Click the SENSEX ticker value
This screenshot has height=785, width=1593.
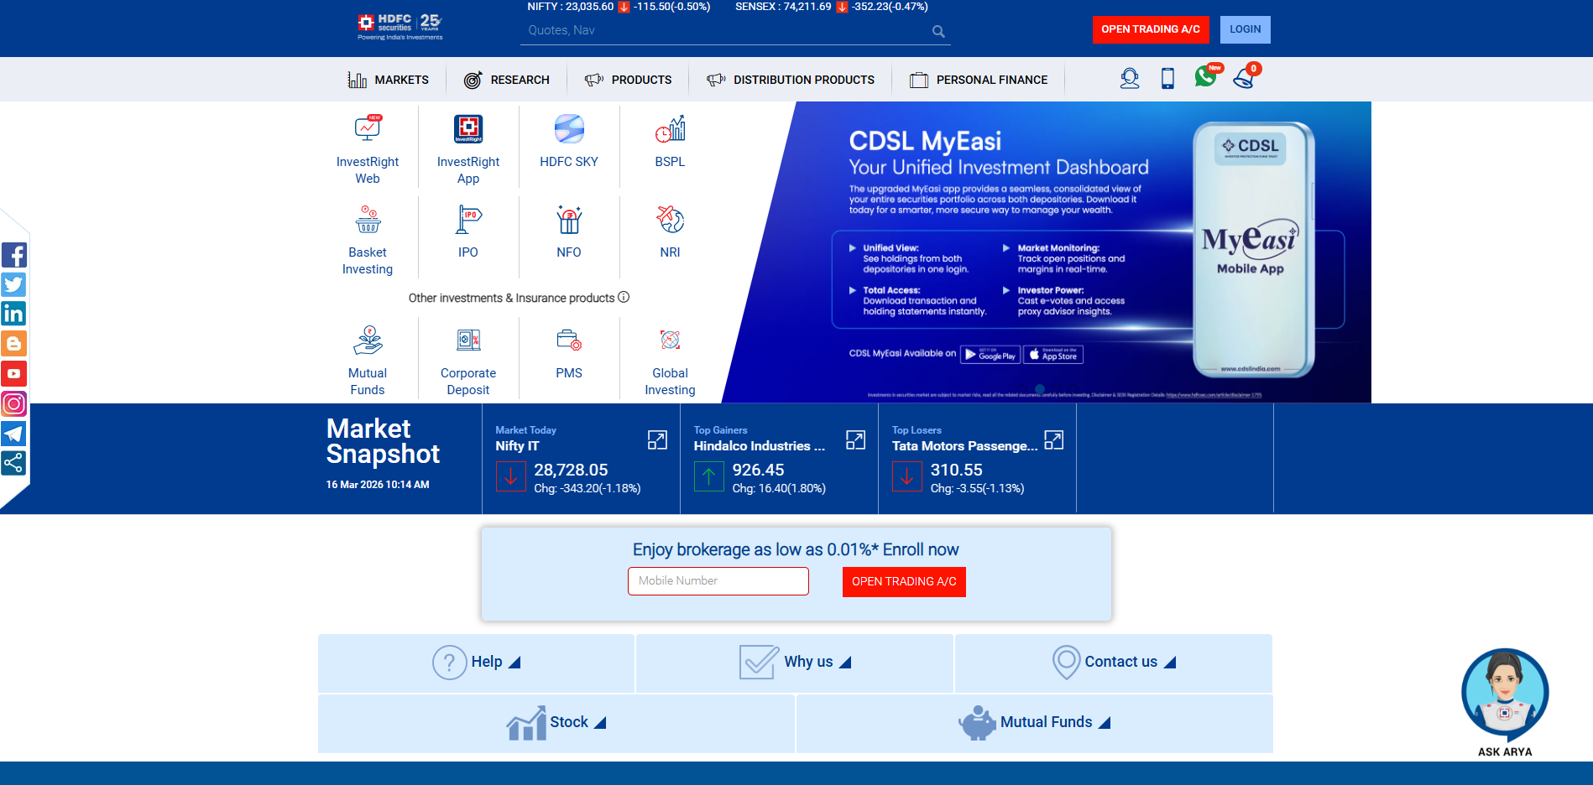831,7
